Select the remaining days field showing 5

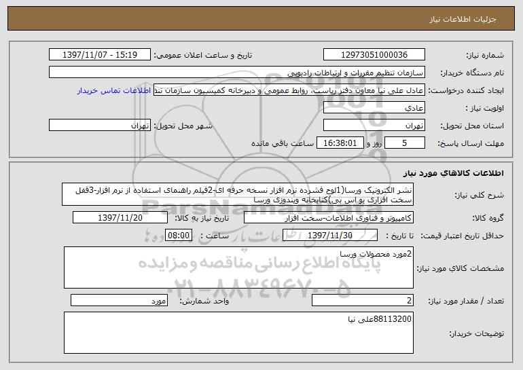(x=405, y=143)
